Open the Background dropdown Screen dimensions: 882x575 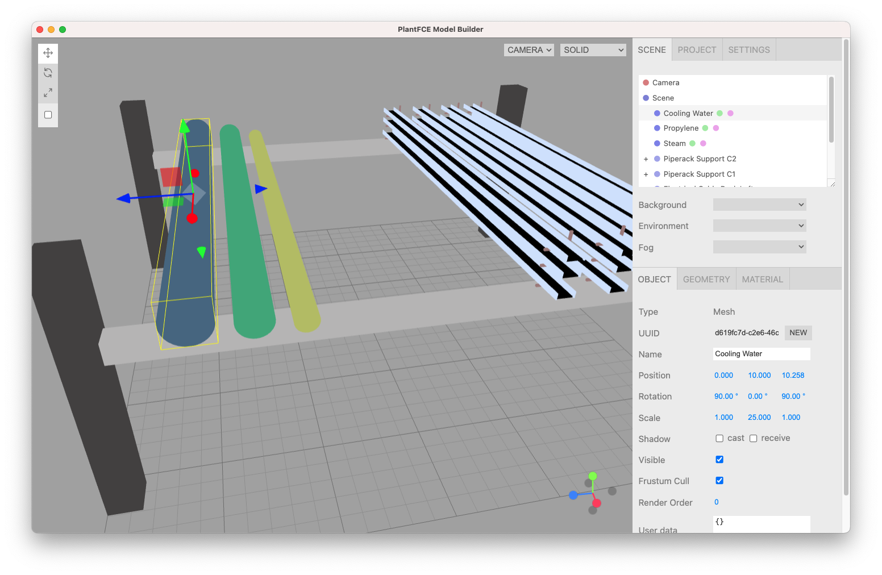tap(759, 205)
